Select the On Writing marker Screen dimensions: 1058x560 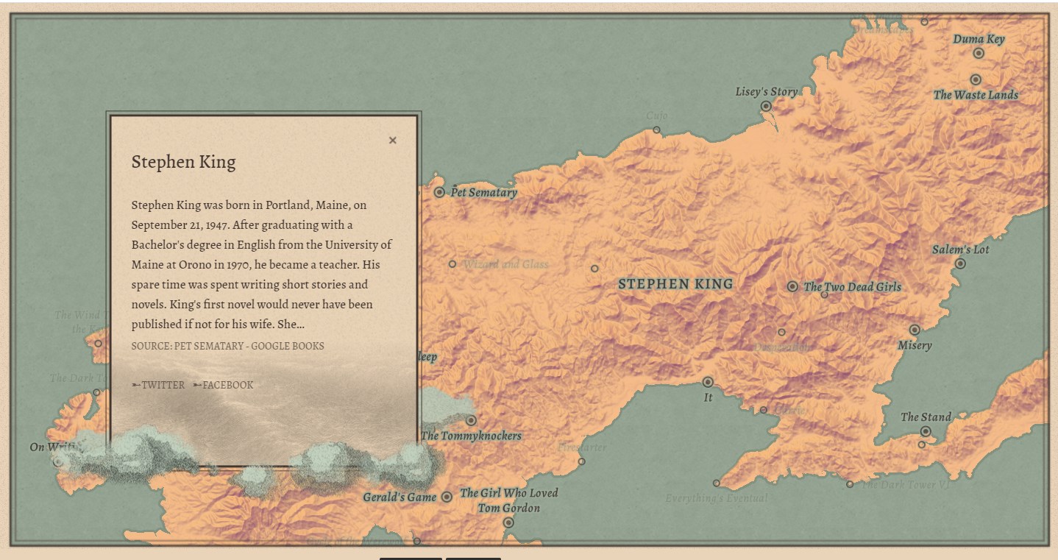click(57, 462)
